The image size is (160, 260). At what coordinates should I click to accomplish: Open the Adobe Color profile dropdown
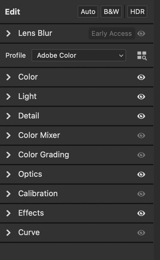79,55
